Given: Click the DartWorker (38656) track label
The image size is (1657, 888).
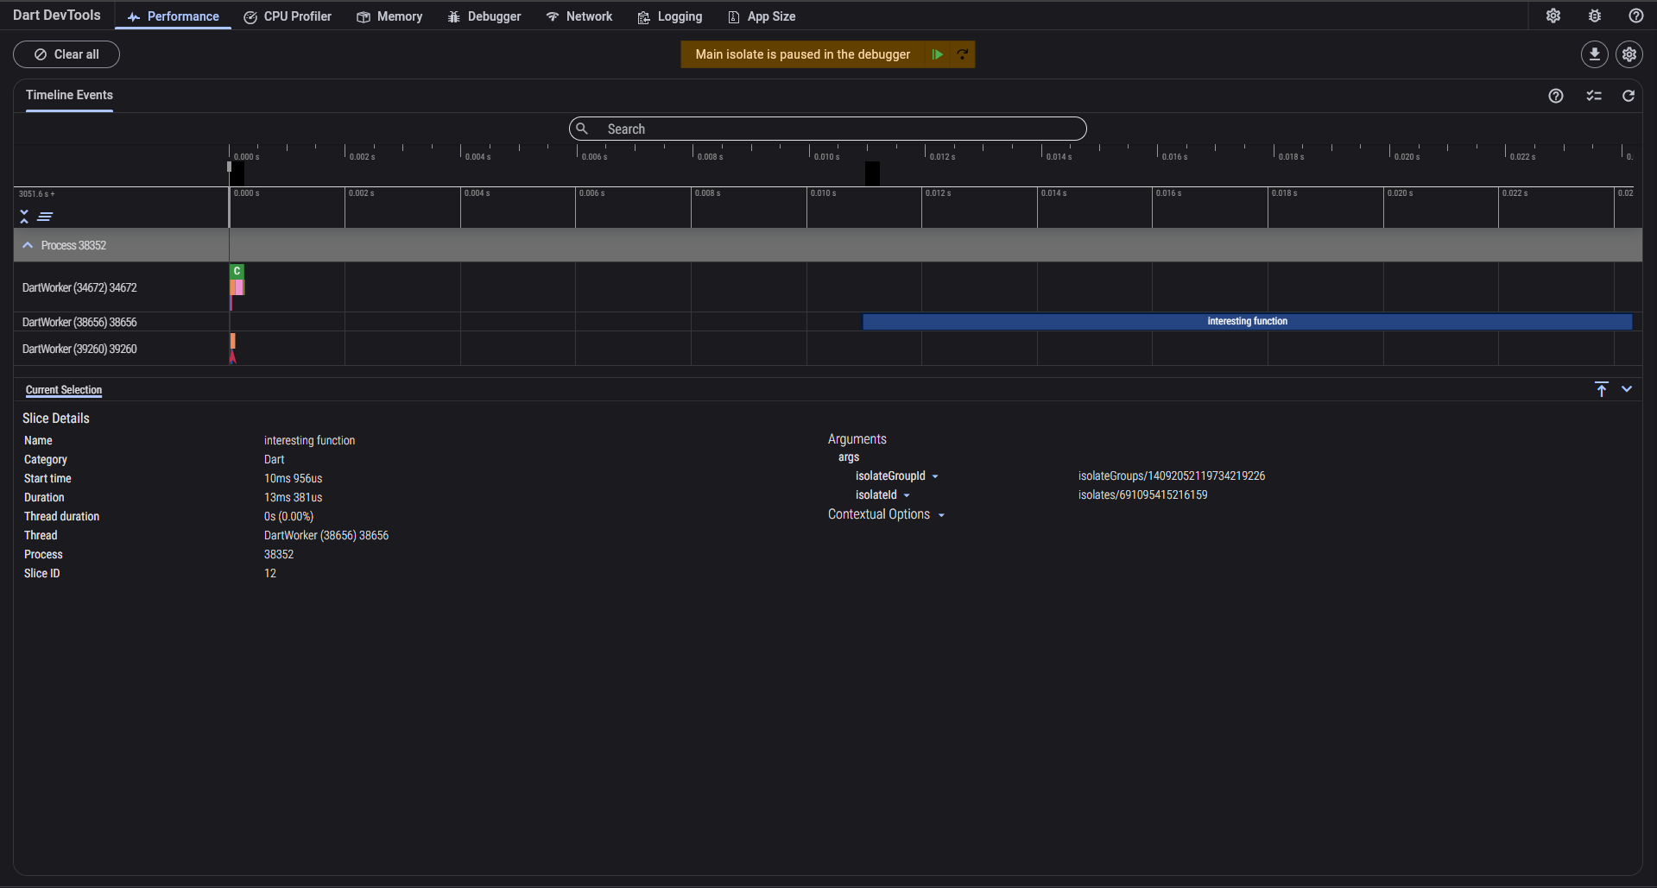Looking at the screenshot, I should pos(79,322).
